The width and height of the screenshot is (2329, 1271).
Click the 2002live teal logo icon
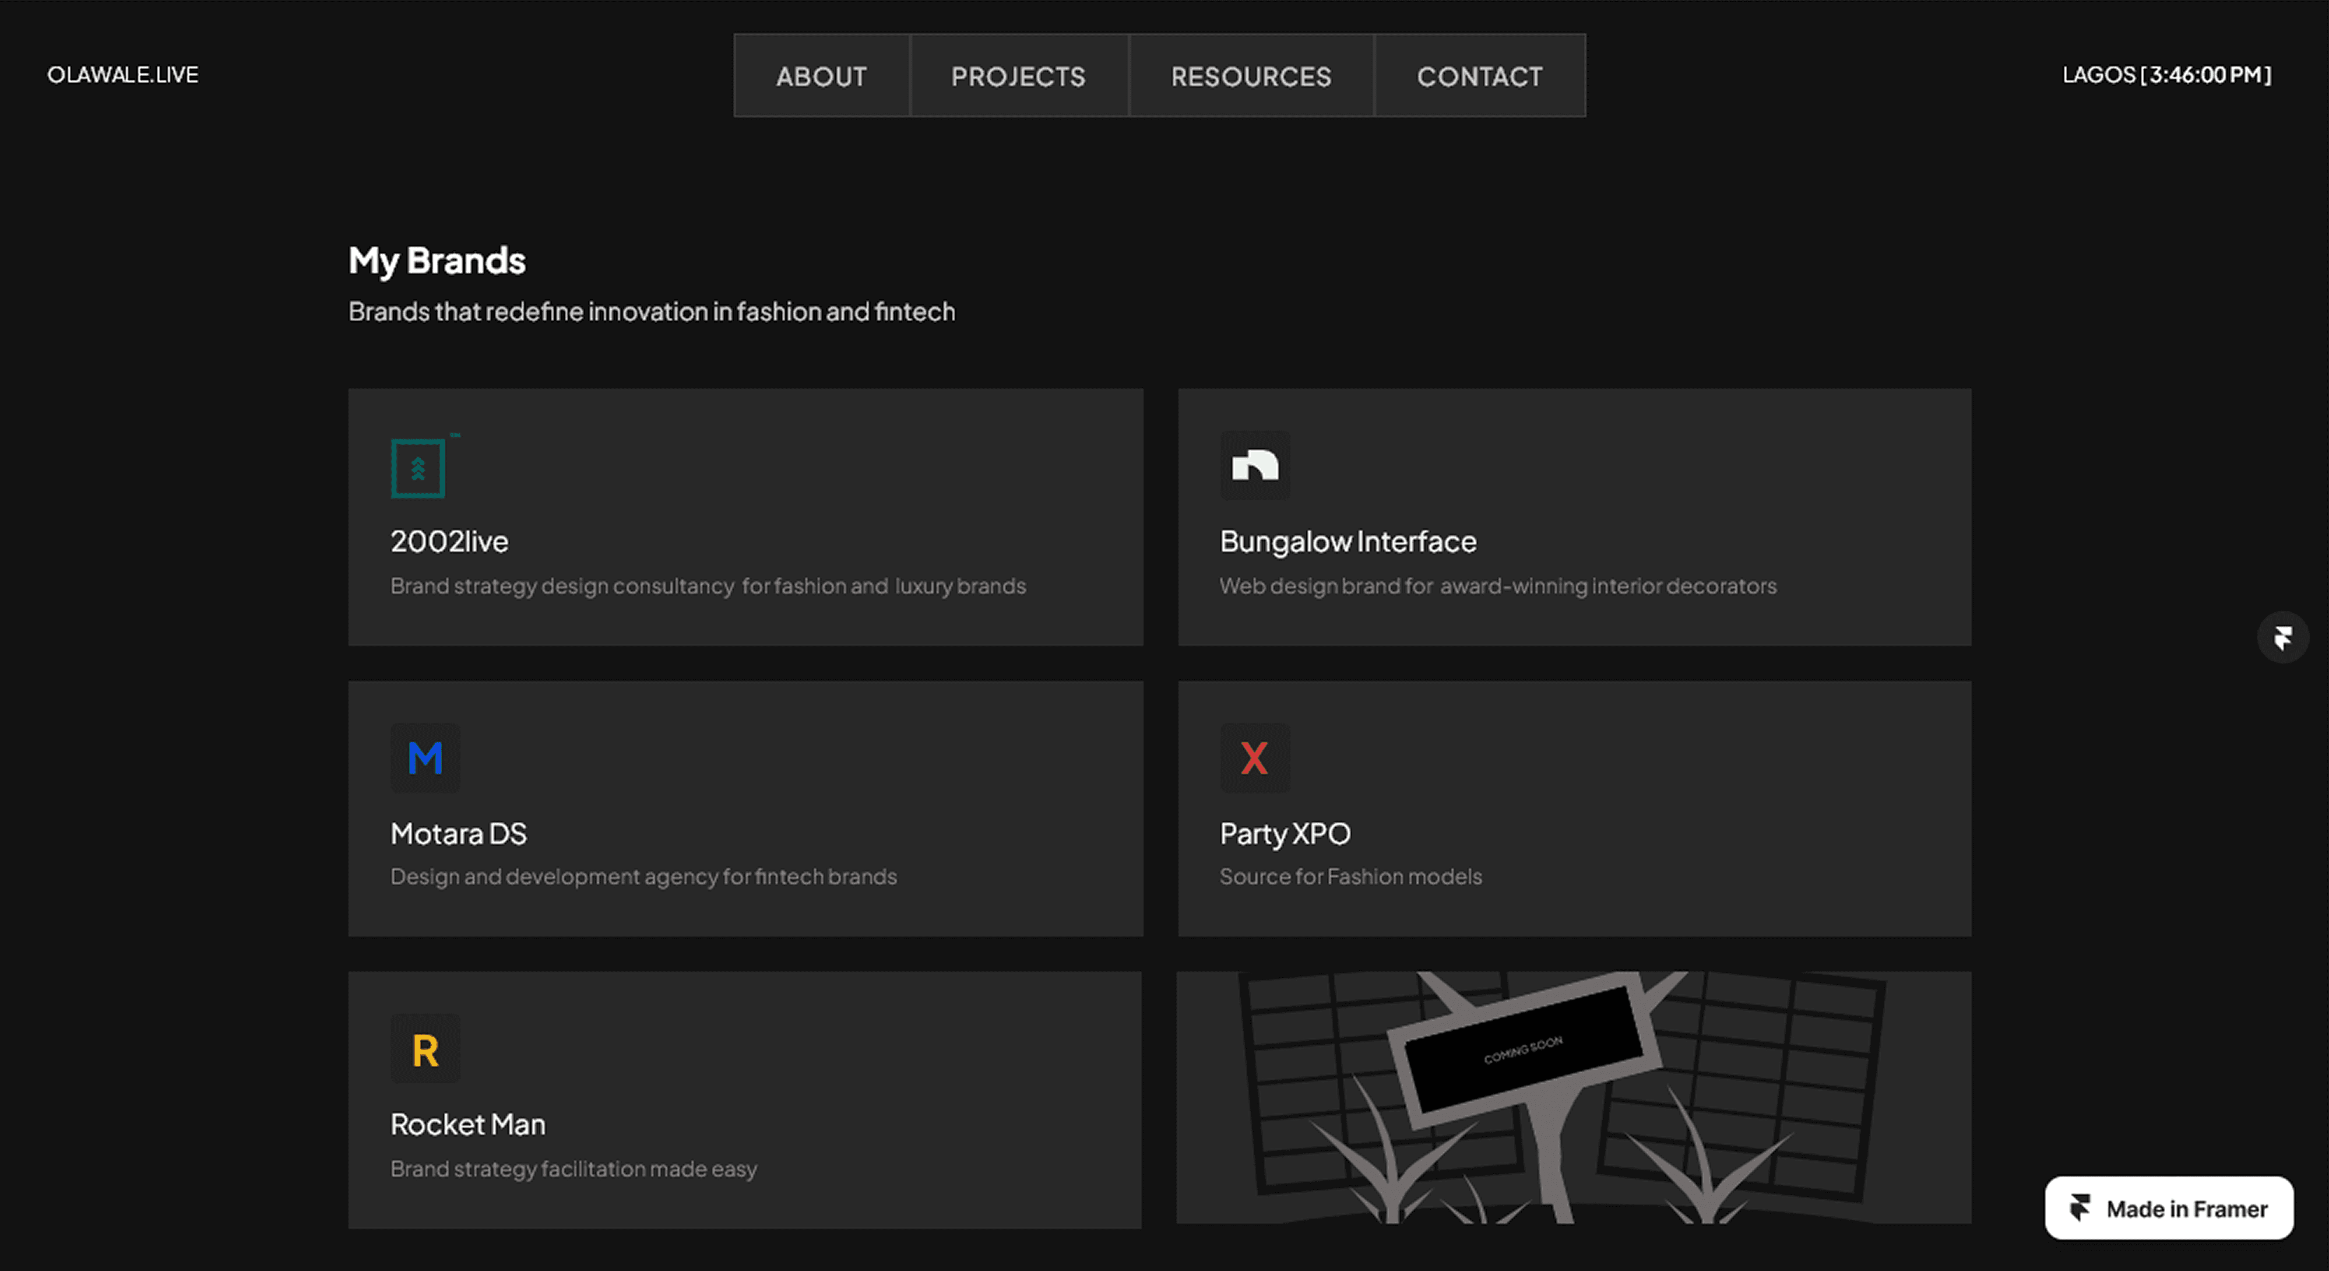click(418, 467)
